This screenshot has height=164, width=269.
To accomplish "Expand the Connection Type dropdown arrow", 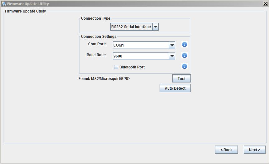I will (x=156, y=27).
